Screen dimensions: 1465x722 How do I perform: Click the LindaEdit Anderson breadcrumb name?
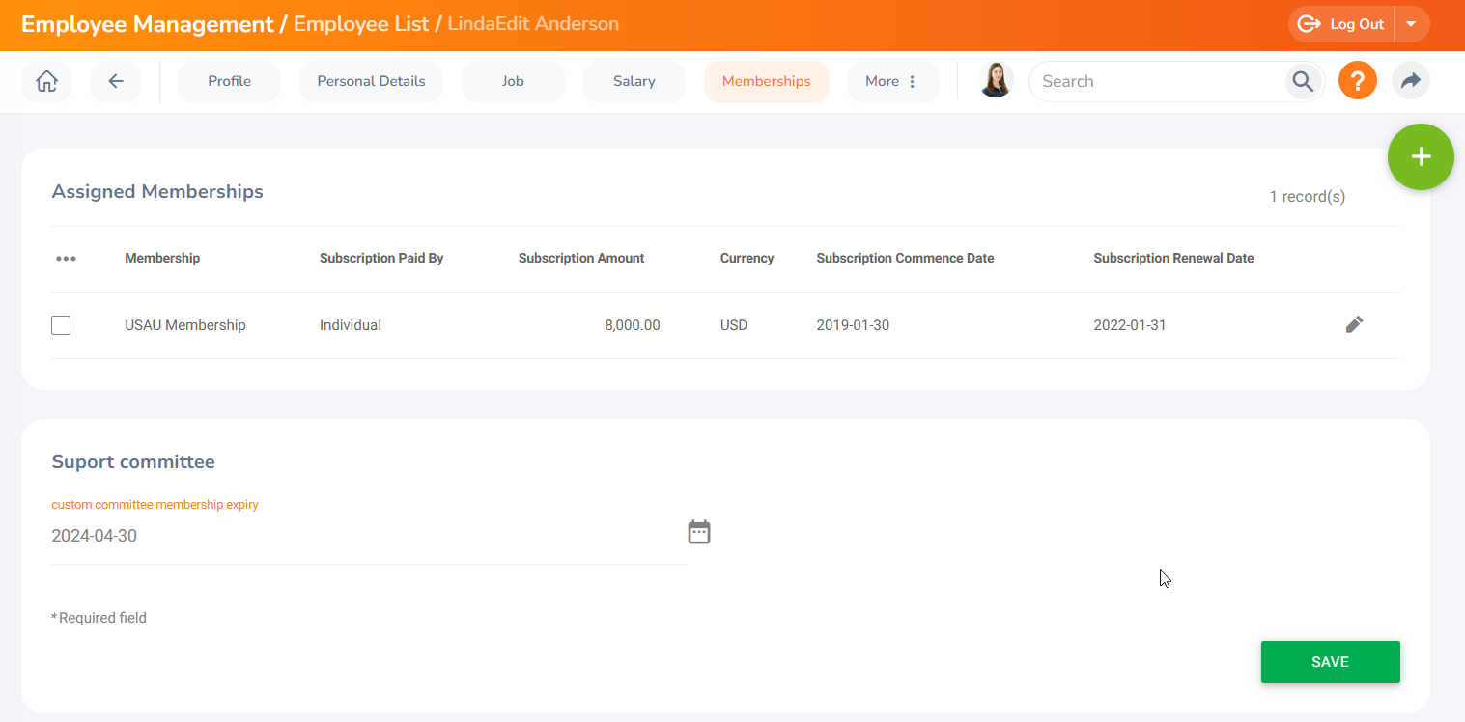(x=533, y=23)
